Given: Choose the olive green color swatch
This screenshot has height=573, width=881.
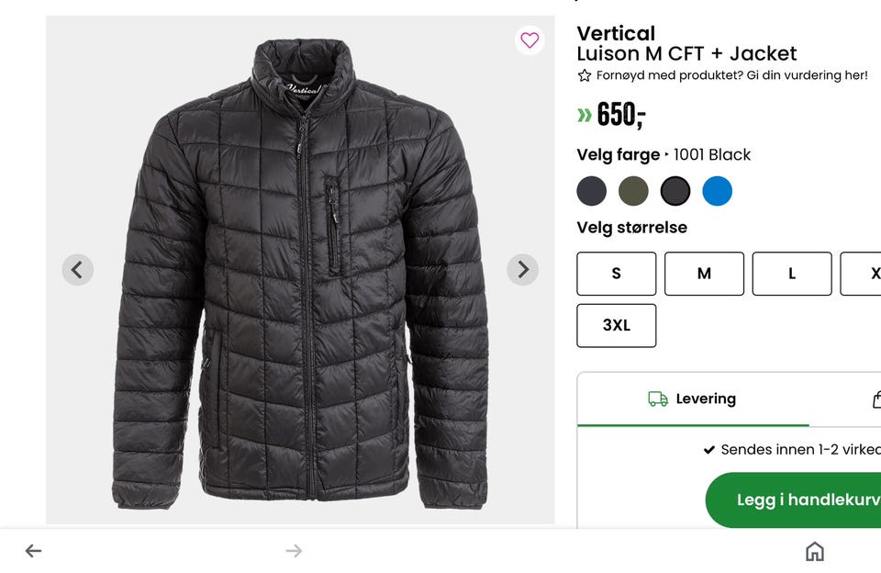Looking at the screenshot, I should (x=633, y=191).
